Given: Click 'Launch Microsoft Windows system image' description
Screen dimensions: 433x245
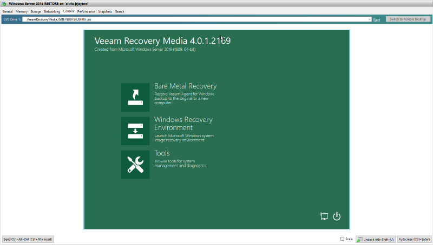Looking at the screenshot, I should click(x=184, y=138).
